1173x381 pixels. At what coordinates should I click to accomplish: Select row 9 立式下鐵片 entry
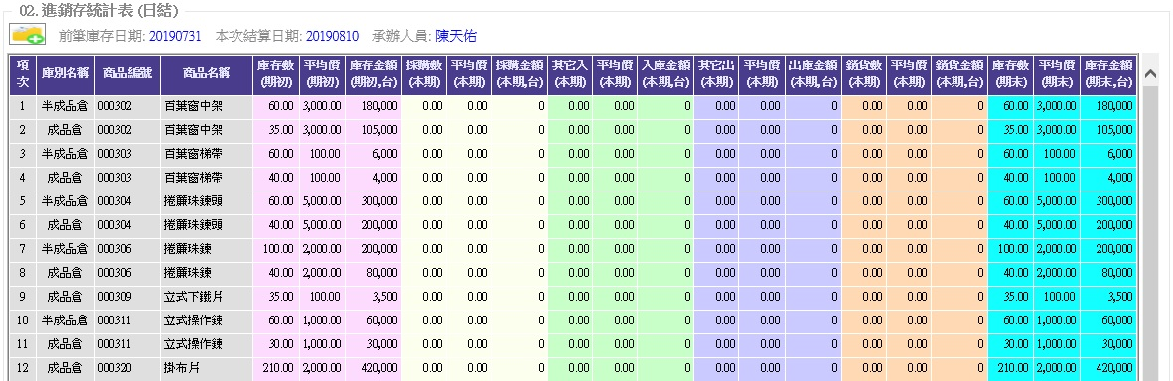coord(193,297)
